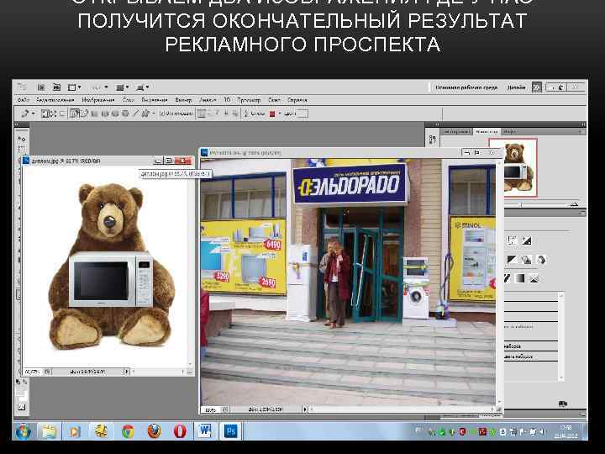Open status bar arrow in Эльдорадо document
This screenshot has height=454, width=605.
(x=305, y=409)
